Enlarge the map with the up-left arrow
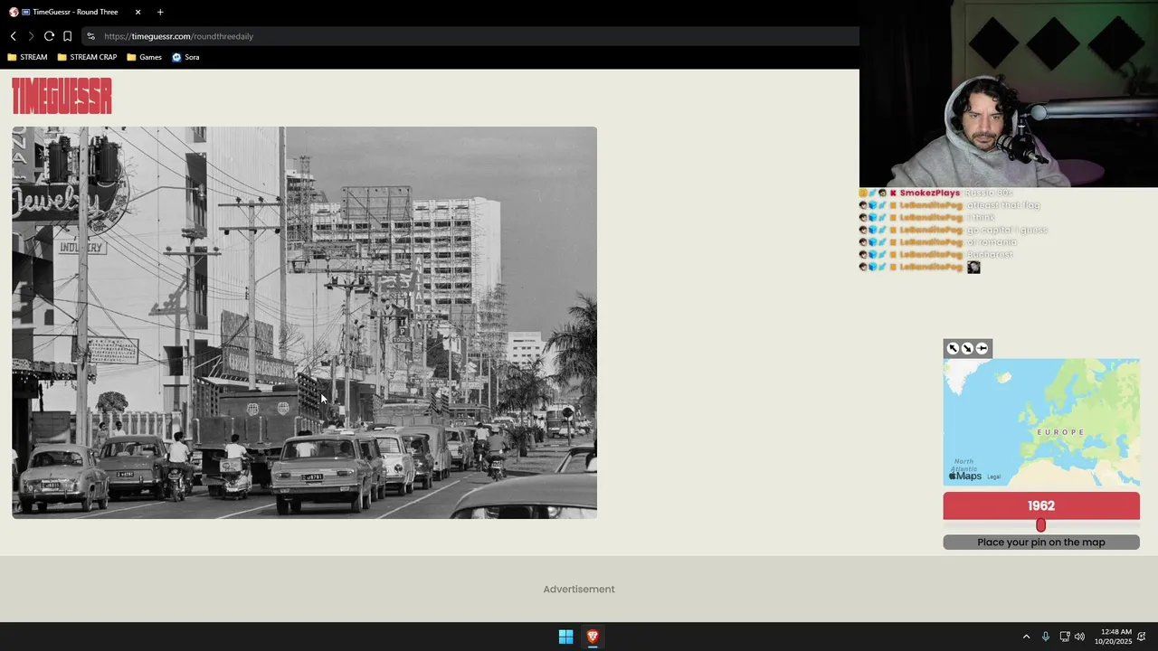This screenshot has height=651, width=1158. (953, 348)
